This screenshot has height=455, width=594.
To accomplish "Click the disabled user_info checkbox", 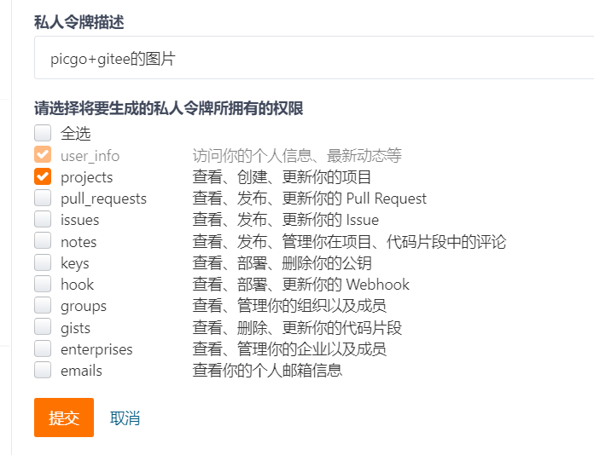I will 43,155.
